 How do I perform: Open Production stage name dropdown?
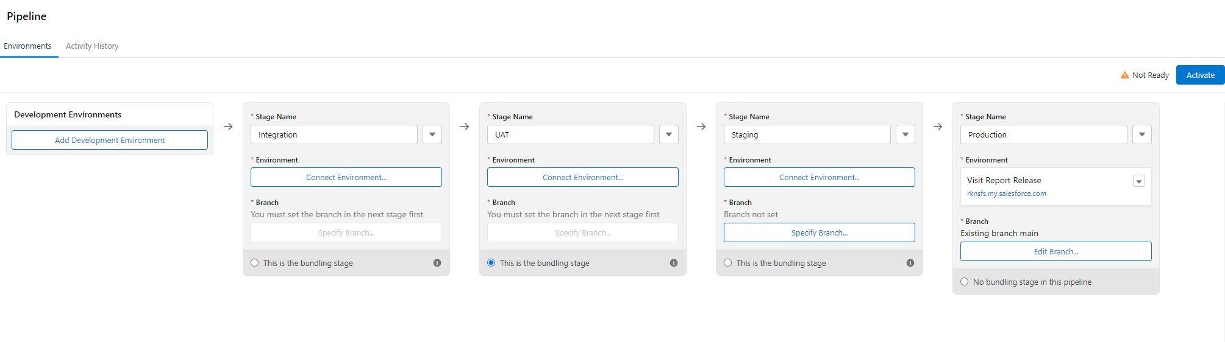pyautogui.click(x=1142, y=134)
